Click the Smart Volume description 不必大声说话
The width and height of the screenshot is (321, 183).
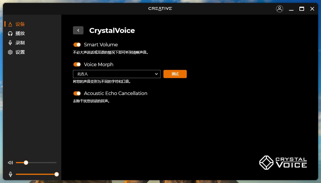[x=111, y=52]
